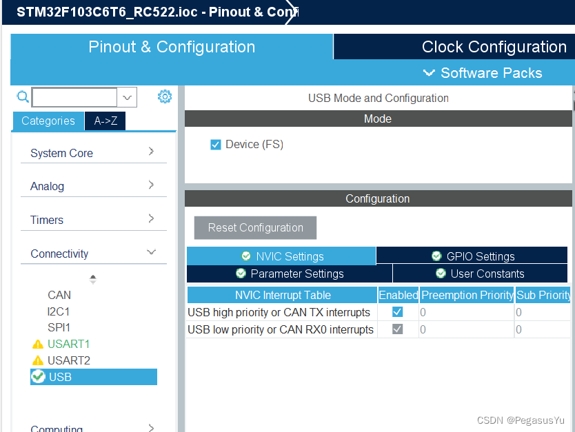Select SPI1 in the Connectivity list

(x=59, y=327)
